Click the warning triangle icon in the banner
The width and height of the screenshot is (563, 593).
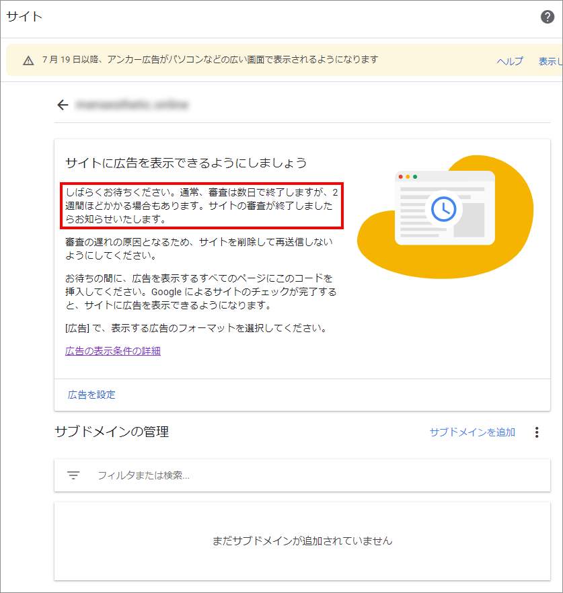click(x=28, y=61)
